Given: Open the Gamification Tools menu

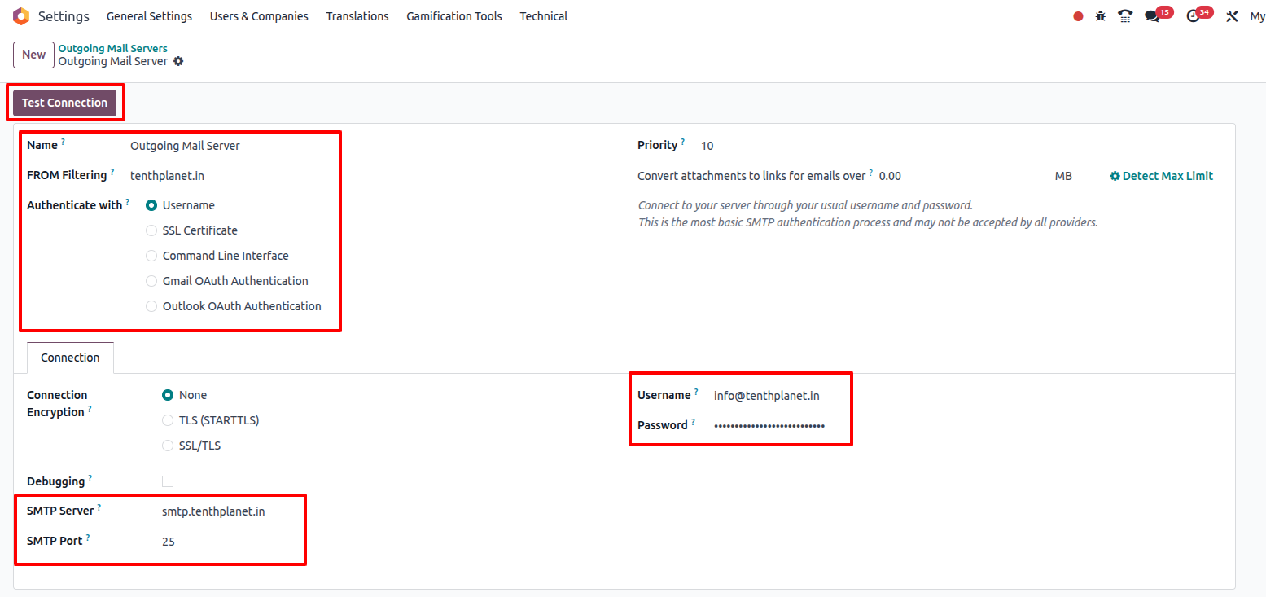Looking at the screenshot, I should tap(454, 16).
